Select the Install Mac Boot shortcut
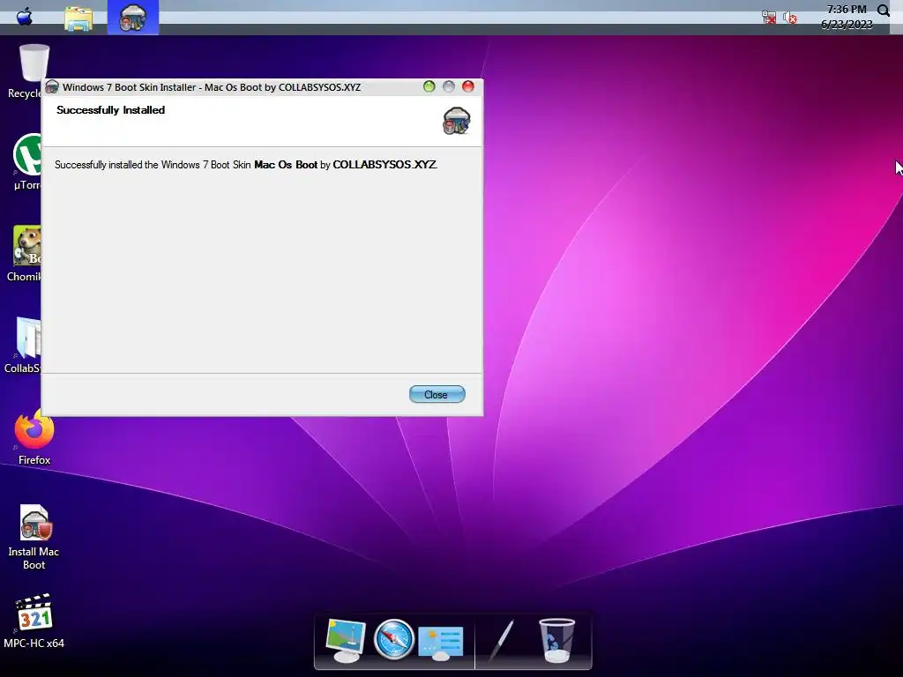Image resolution: width=903 pixels, height=677 pixels. pyautogui.click(x=34, y=537)
